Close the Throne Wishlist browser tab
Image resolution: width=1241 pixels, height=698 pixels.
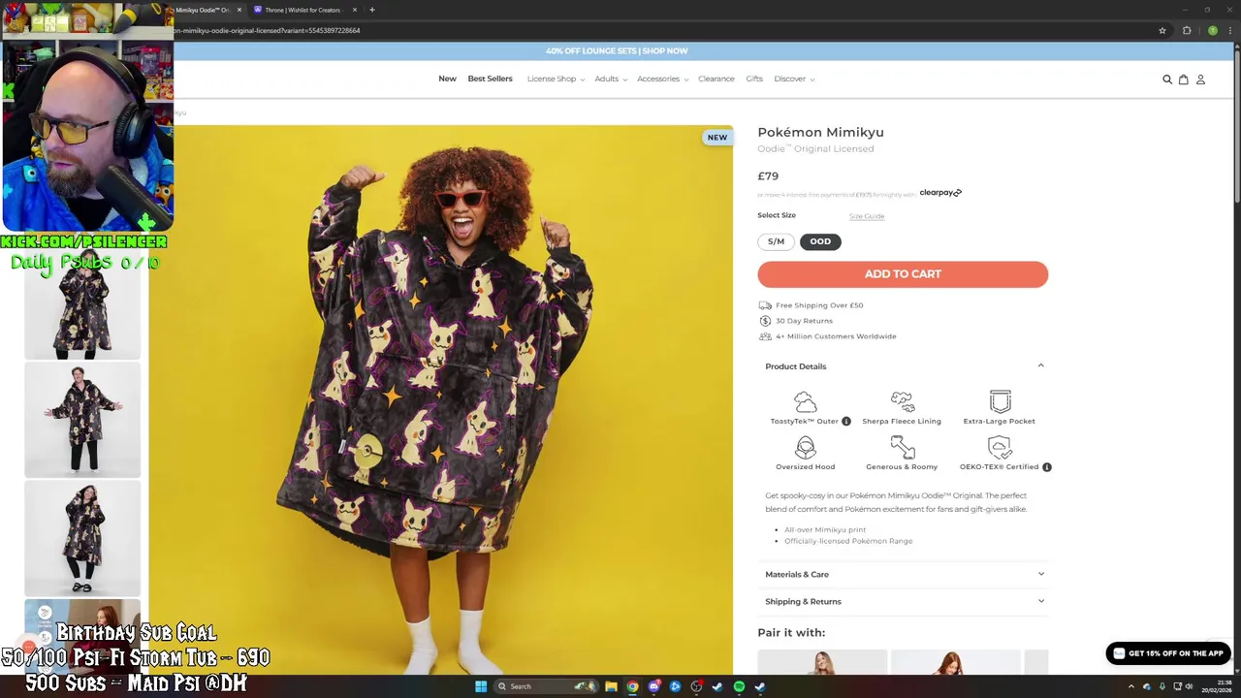click(355, 10)
